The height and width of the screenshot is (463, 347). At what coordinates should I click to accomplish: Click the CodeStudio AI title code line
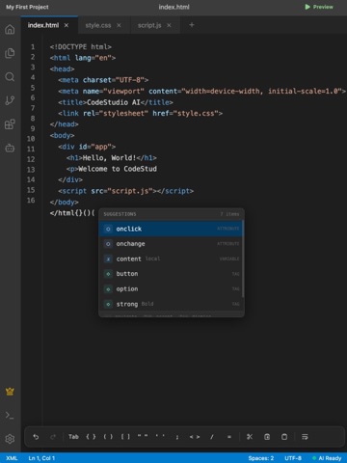pyautogui.click(x=116, y=102)
